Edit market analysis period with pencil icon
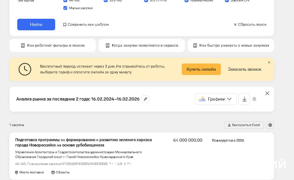 (x=145, y=99)
